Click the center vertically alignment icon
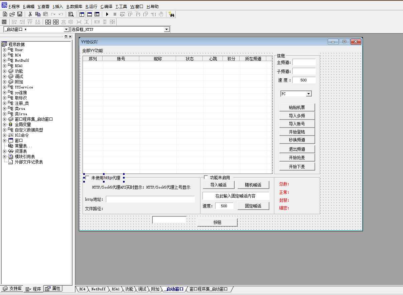Image resolution: width=403 pixels, height=295 pixels. (56, 22)
